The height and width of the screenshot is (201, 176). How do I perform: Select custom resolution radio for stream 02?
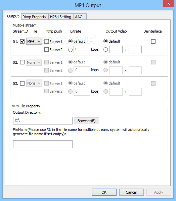pos(105,70)
